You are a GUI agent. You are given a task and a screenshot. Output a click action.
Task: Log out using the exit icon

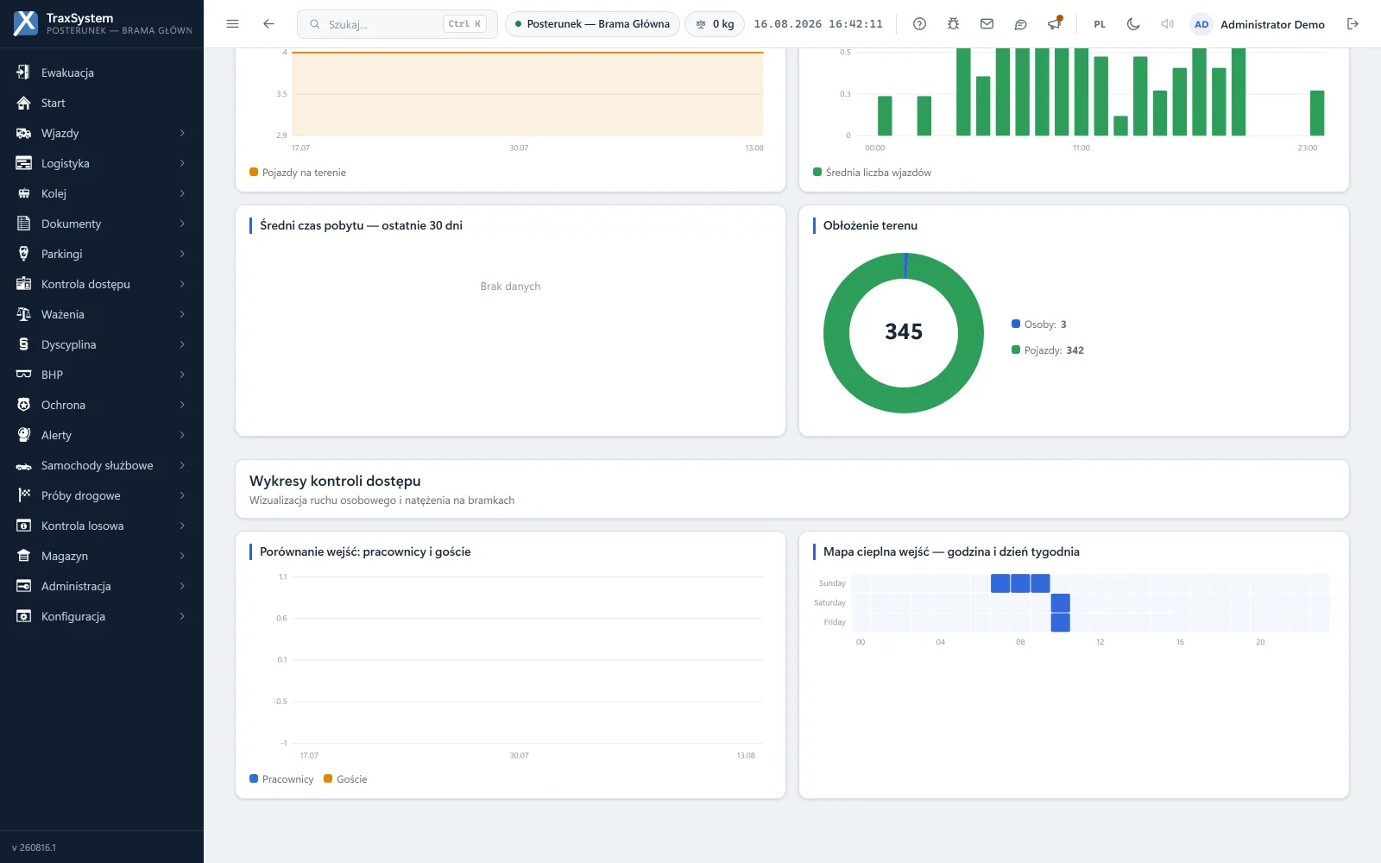[x=1353, y=24]
